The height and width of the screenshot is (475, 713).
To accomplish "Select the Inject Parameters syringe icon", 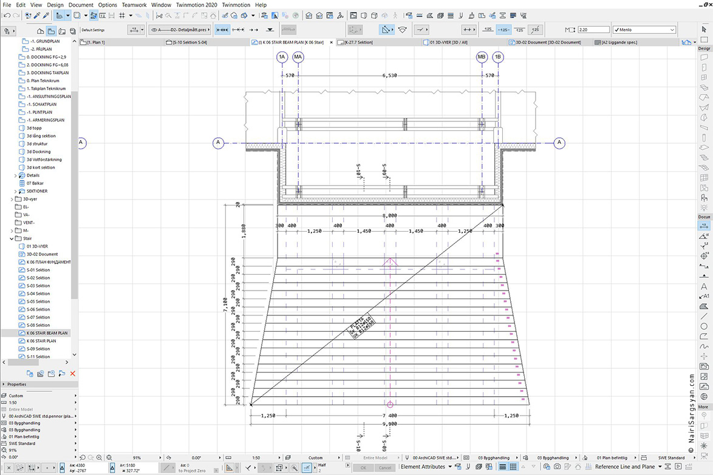I will [46, 15].
